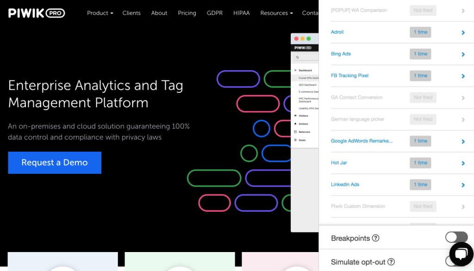Open the LinkedIn Ads tag link

[x=345, y=185]
